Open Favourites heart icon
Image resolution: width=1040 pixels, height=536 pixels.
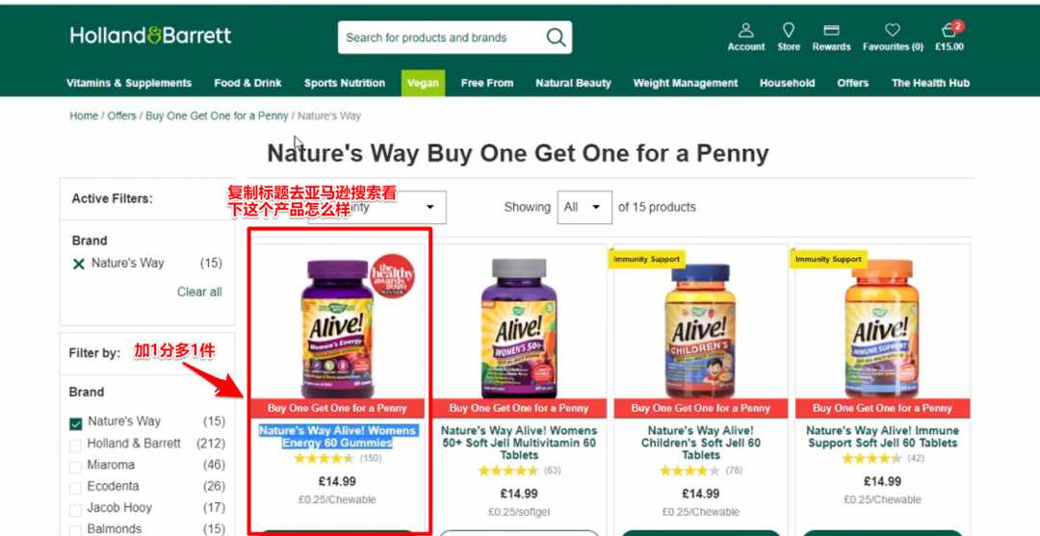(x=893, y=31)
